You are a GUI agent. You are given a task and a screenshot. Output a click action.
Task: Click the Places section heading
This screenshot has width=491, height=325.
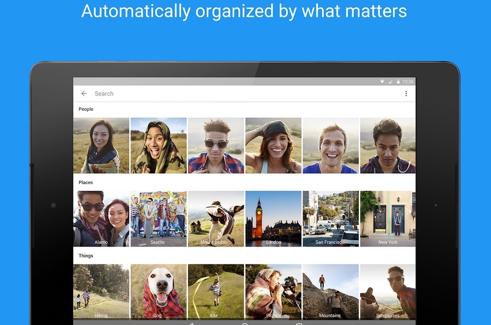85,182
